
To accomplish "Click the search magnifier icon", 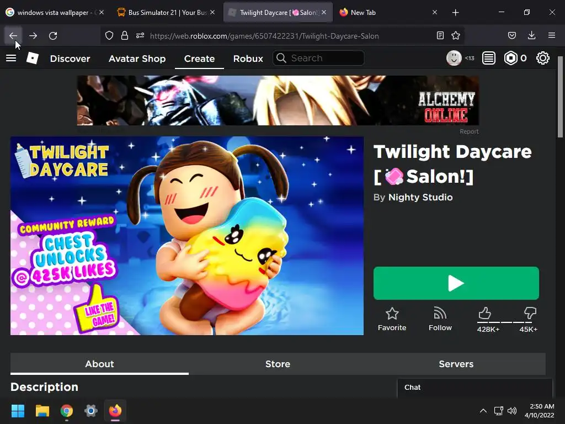I will tap(281, 58).
